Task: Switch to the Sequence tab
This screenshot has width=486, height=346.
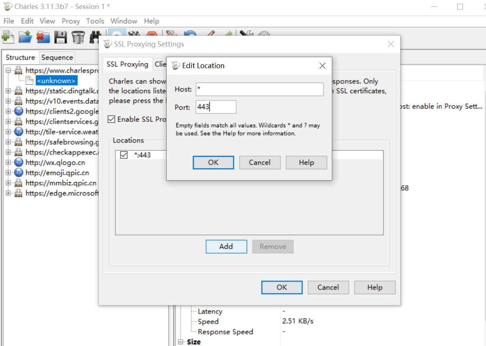Action: (57, 58)
